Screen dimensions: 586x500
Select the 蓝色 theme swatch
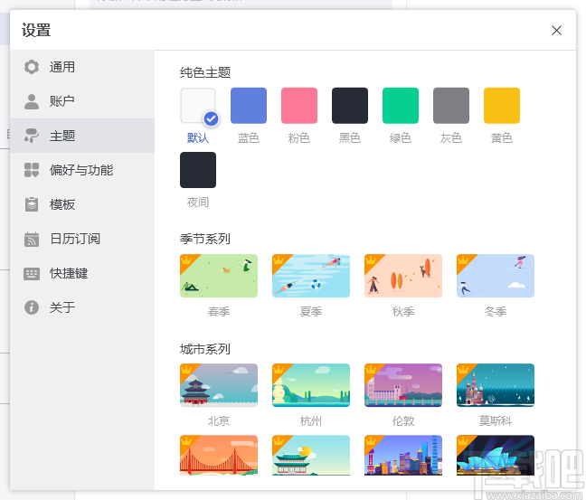coord(249,106)
